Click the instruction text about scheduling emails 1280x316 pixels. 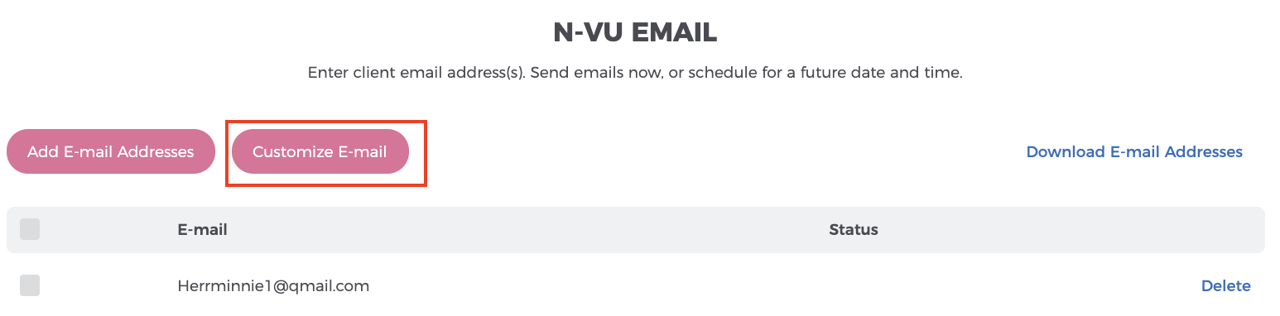pyautogui.click(x=635, y=73)
